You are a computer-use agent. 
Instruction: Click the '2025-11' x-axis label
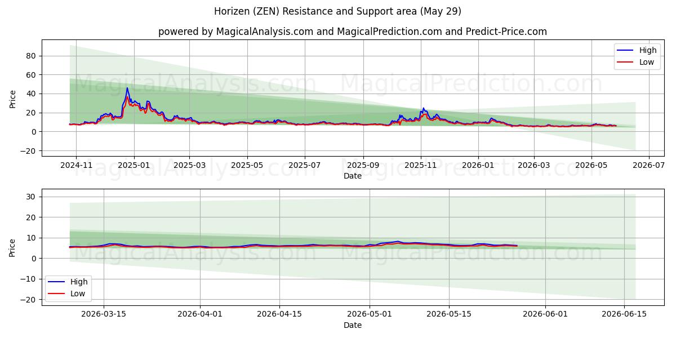[421, 166]
